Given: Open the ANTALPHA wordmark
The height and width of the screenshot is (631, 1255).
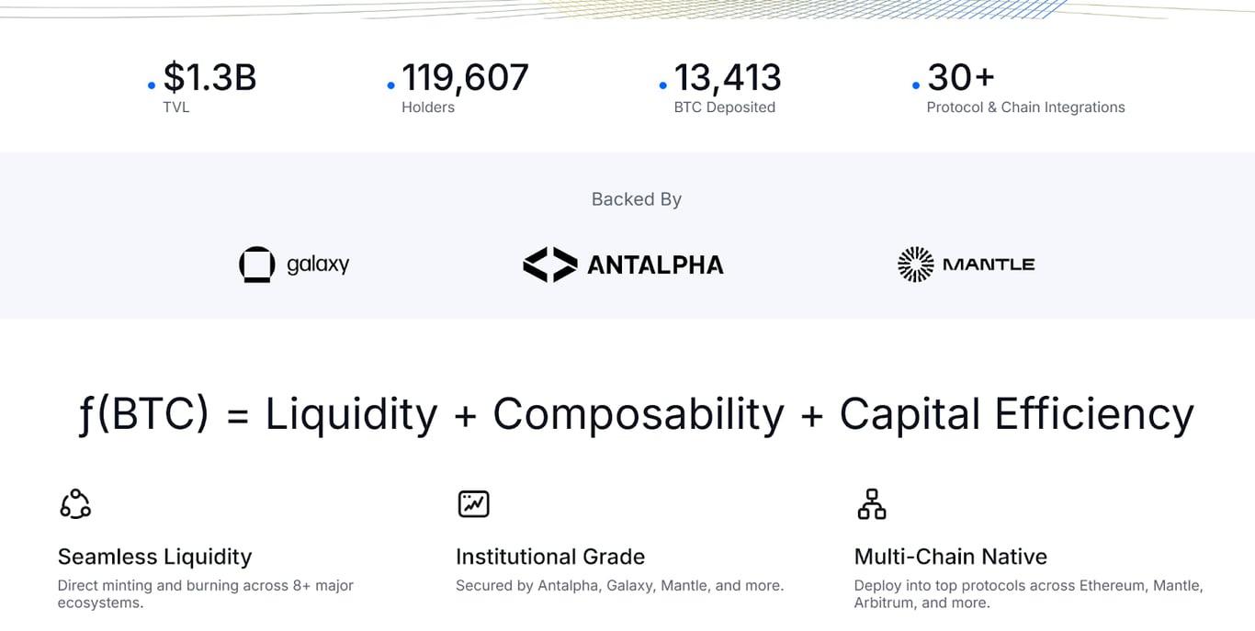Looking at the screenshot, I should click(655, 265).
